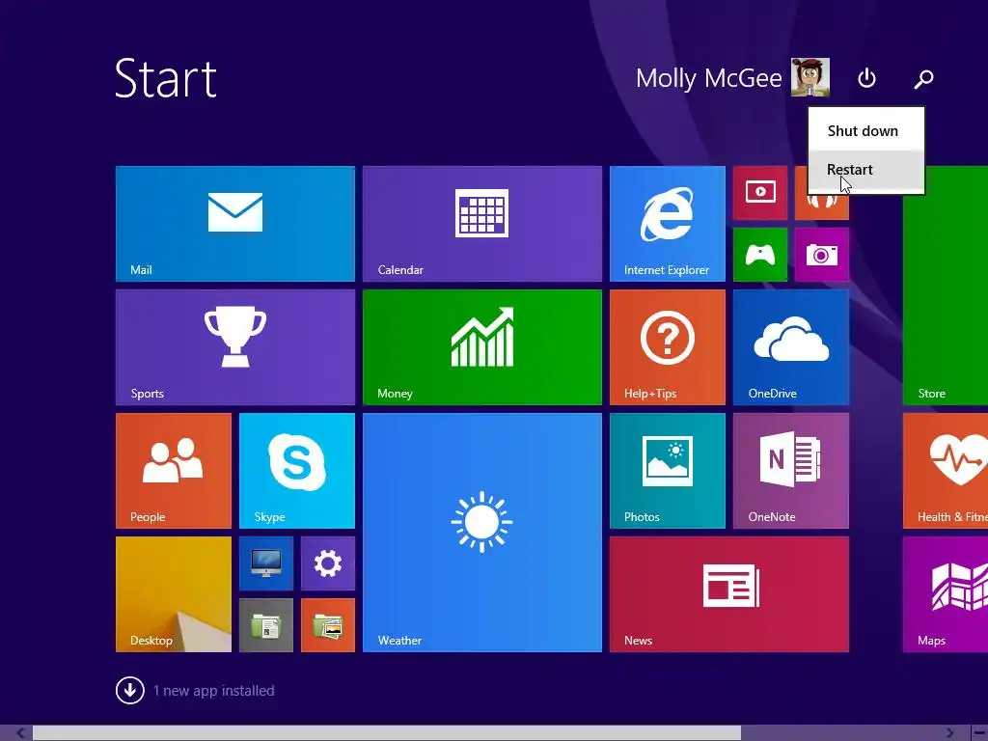This screenshot has width=988, height=741.
Task: Open the People tile
Action: [174, 471]
